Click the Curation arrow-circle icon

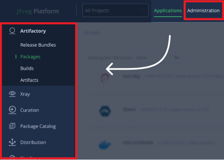12,110
